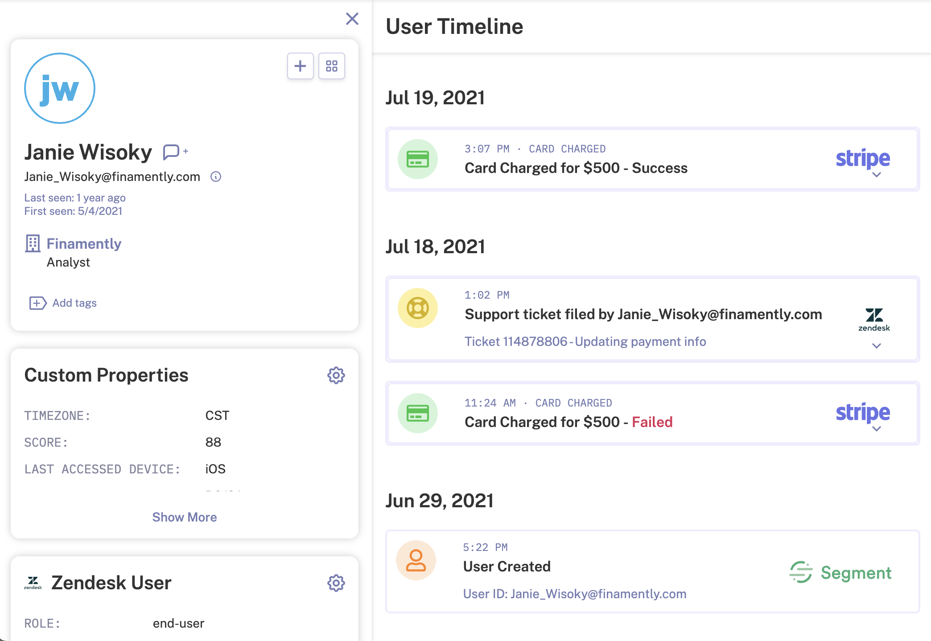
Task: Show More custom properties
Action: coord(185,517)
